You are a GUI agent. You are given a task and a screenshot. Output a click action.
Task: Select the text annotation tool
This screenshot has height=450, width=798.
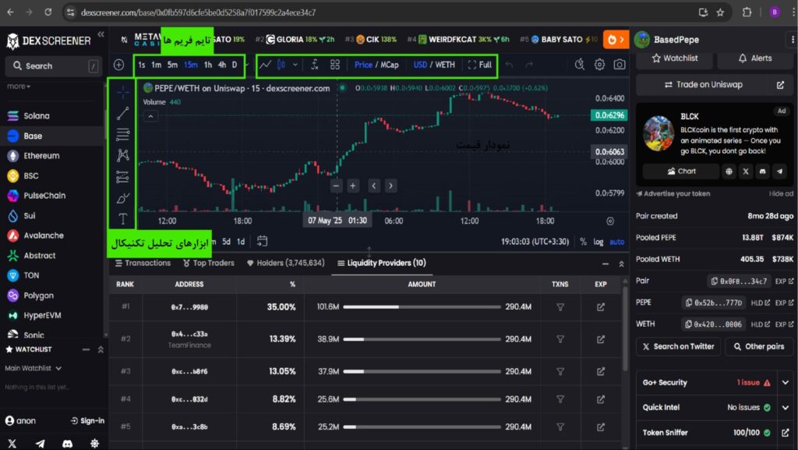[122, 219]
